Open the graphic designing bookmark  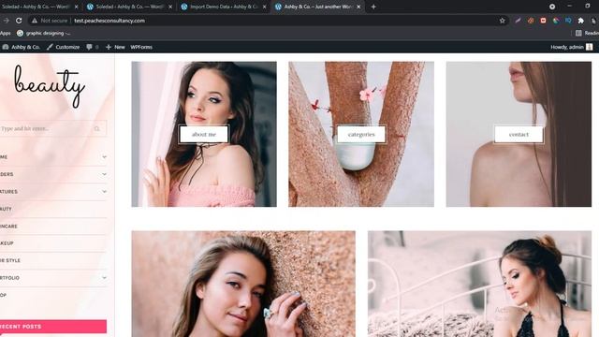point(44,34)
